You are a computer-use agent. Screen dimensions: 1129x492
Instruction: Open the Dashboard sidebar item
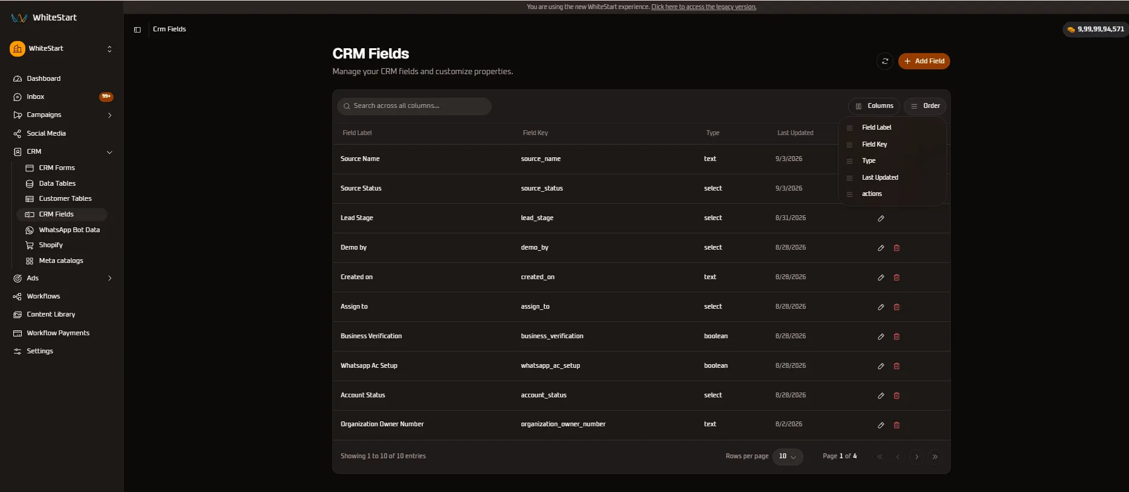(x=43, y=78)
